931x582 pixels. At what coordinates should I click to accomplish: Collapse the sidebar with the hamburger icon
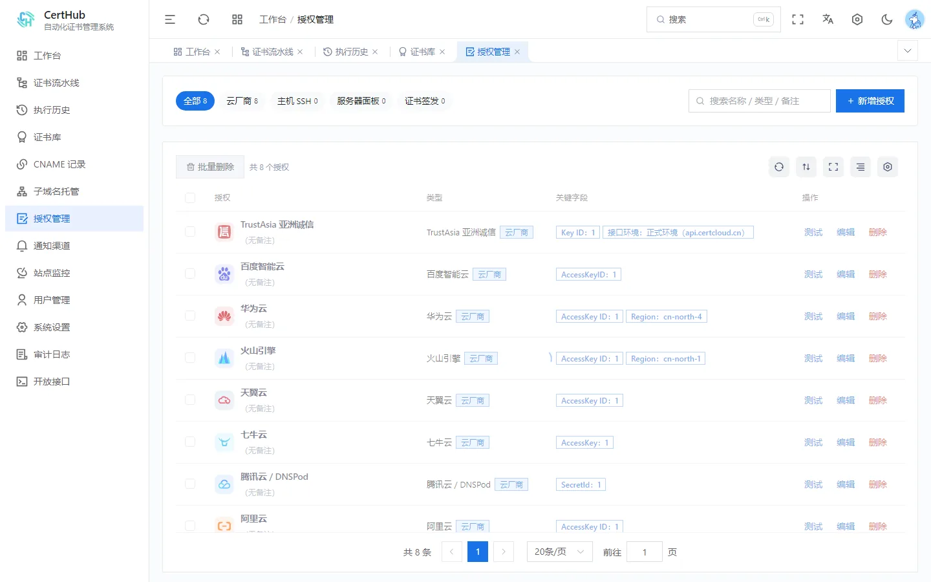click(170, 19)
